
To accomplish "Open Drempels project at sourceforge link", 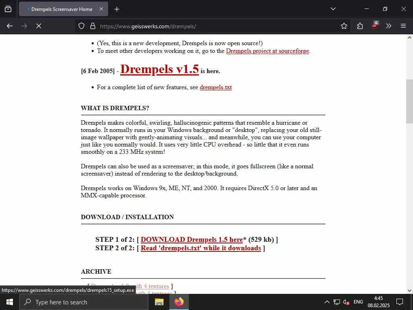I will pyautogui.click(x=267, y=51).
